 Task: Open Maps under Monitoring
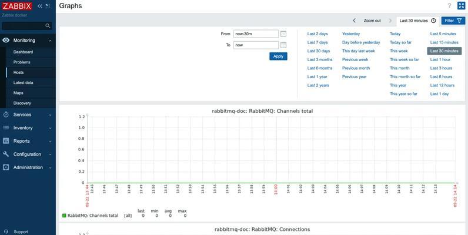[18, 93]
